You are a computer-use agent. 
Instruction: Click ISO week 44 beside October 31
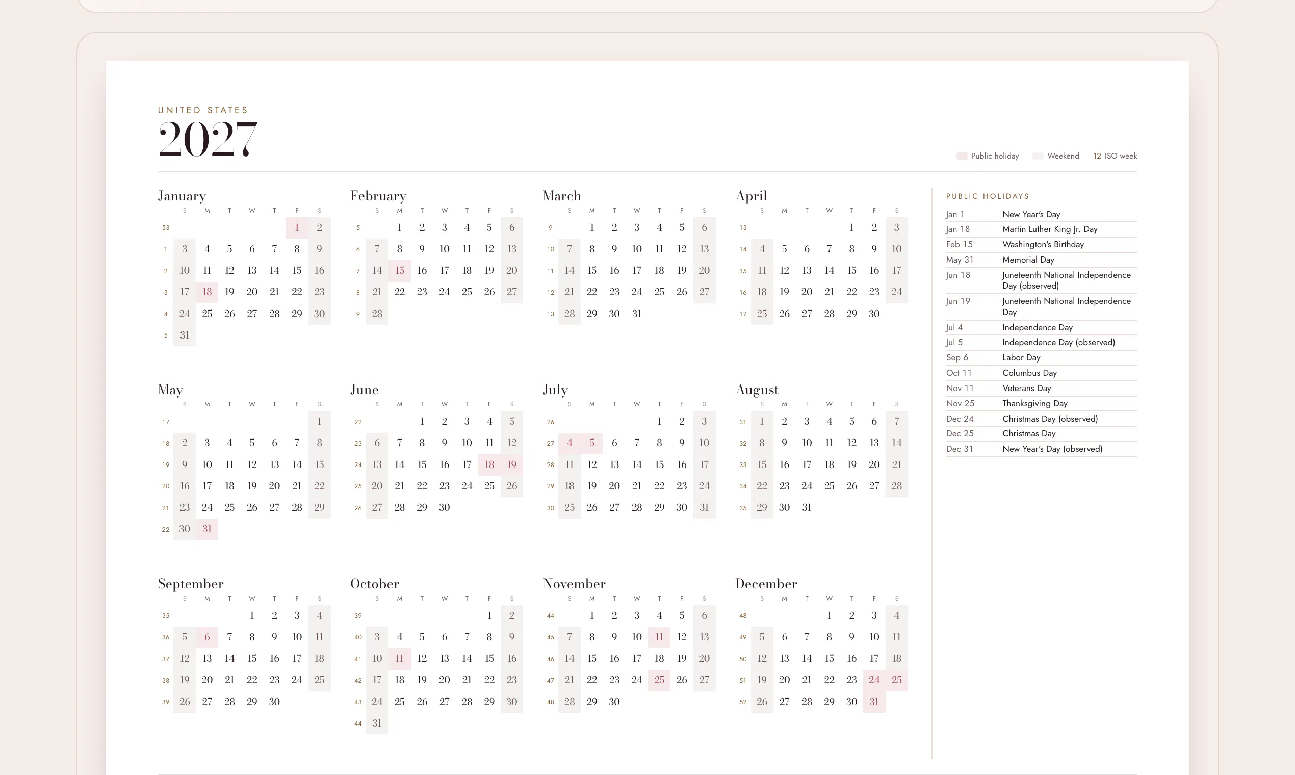click(x=358, y=724)
